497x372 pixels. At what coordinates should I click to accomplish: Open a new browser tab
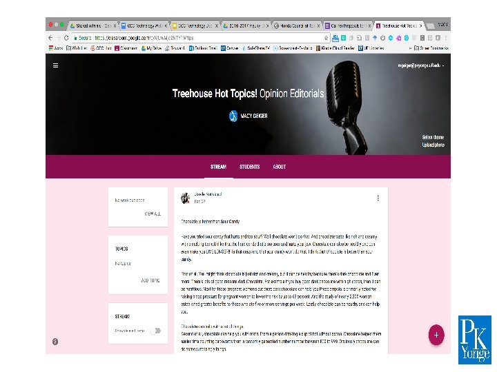(430, 25)
